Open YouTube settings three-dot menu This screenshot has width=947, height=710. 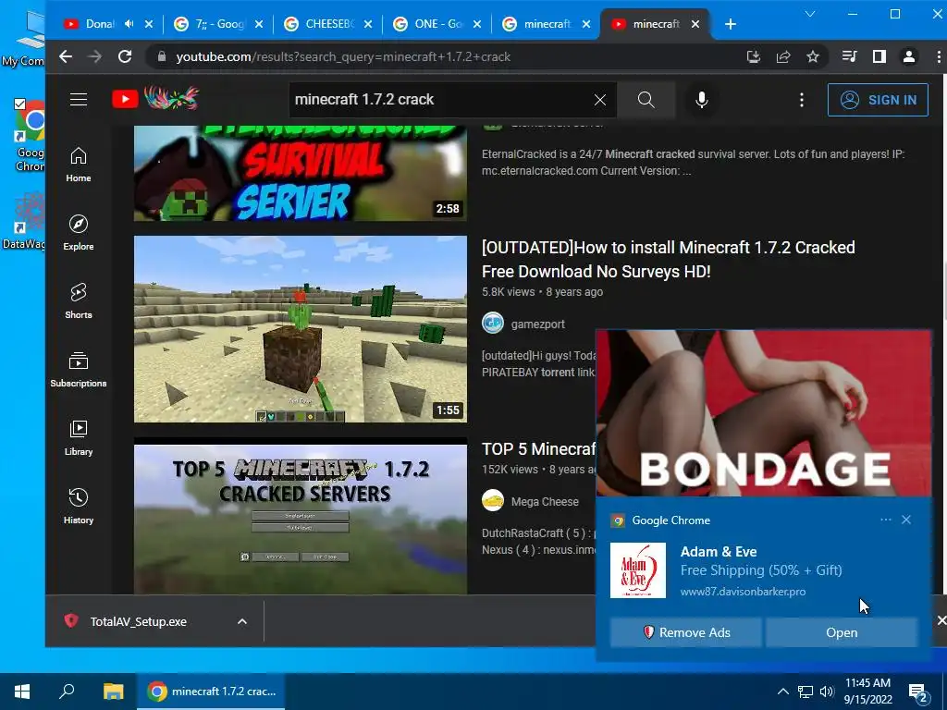tap(802, 100)
